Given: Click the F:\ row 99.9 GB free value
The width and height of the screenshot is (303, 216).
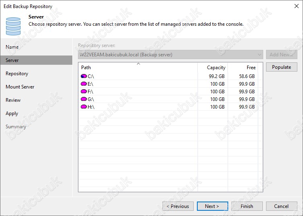Looking at the screenshot, I should pos(247,91).
